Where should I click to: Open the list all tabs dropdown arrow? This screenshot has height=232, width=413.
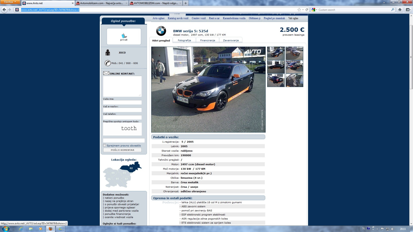[384, 3]
